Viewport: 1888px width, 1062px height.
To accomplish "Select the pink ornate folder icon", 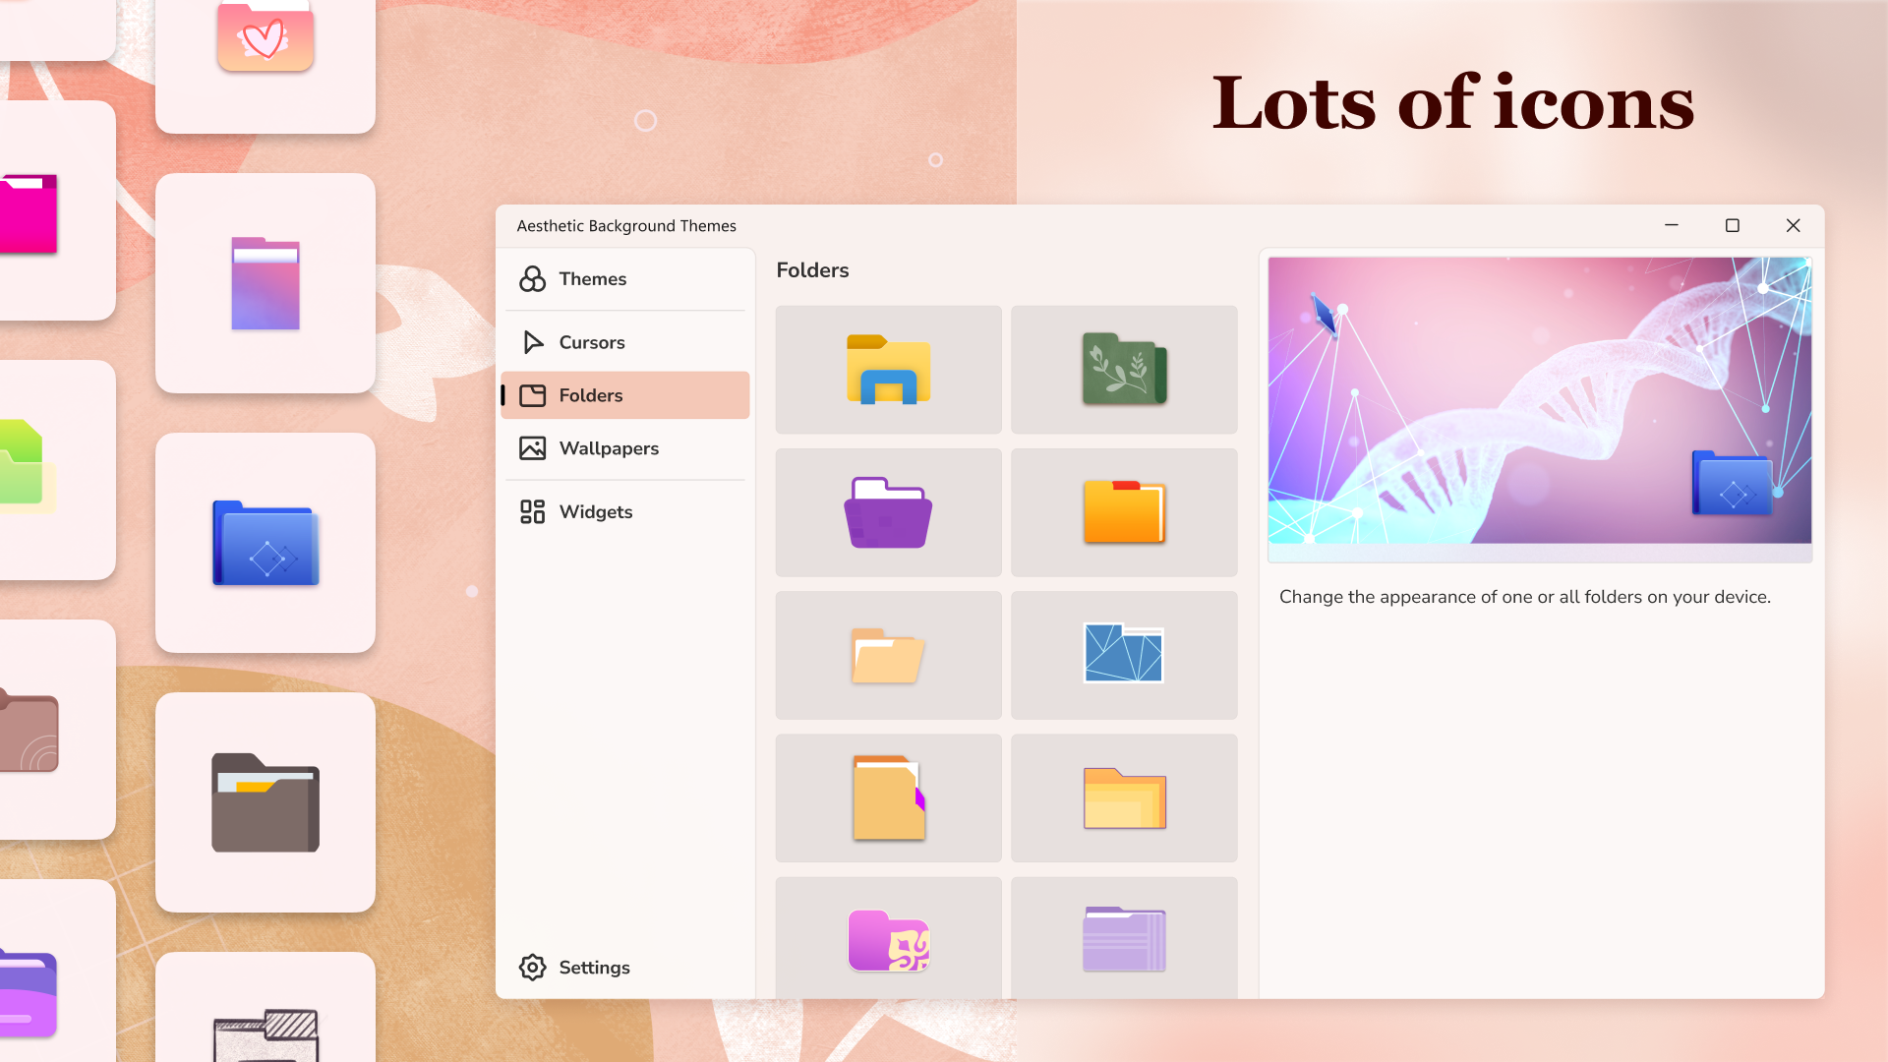I will 888,941.
